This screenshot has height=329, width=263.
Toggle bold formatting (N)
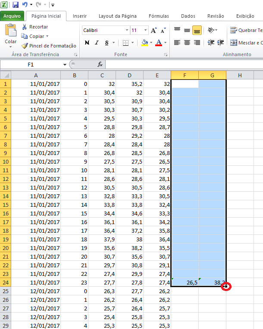(87, 43)
